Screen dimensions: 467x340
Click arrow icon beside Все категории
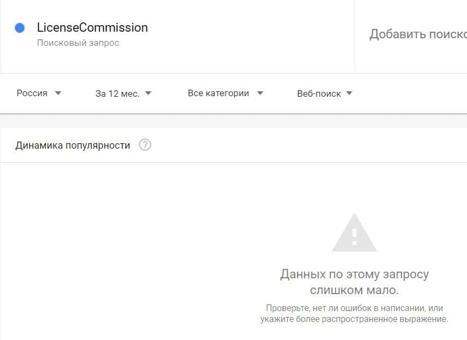260,93
